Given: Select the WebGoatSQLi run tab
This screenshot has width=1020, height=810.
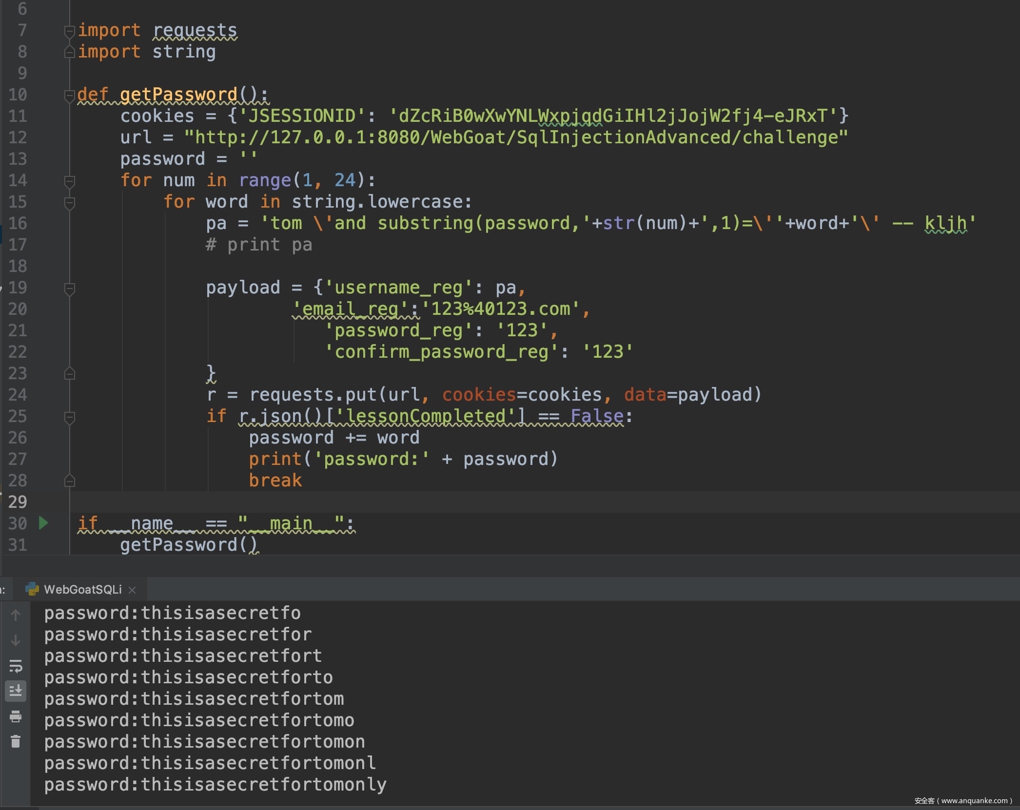Looking at the screenshot, I should (82, 590).
